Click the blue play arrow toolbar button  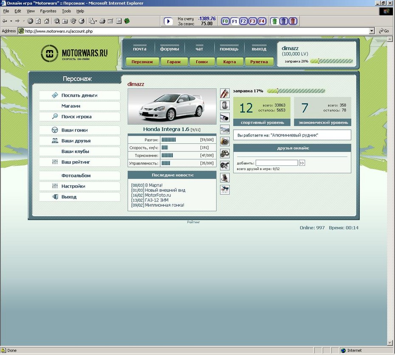pyautogui.click(x=168, y=21)
